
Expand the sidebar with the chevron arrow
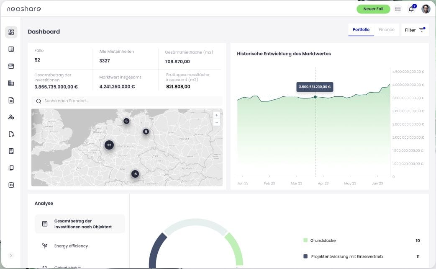[x=11, y=256]
